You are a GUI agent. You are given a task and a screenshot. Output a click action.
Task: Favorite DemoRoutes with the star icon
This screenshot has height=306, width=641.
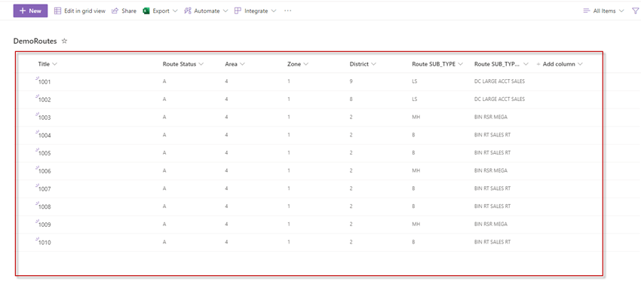[64, 41]
